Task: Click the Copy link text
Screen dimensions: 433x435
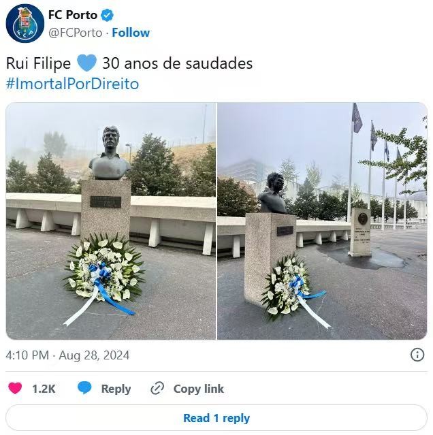Action: pyautogui.click(x=199, y=389)
